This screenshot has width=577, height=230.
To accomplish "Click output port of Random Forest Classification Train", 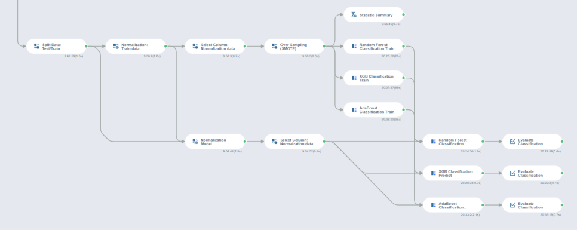I will pyautogui.click(x=404, y=47).
